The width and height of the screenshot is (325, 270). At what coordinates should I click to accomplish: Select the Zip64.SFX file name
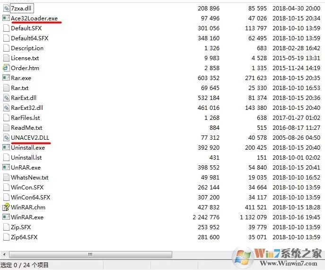(x=24, y=237)
